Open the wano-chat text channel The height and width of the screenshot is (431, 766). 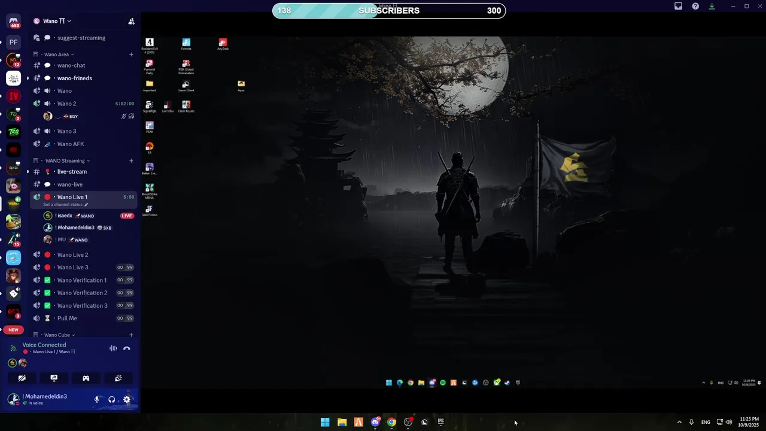point(84,65)
